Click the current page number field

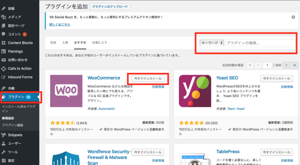(x=267, y=65)
